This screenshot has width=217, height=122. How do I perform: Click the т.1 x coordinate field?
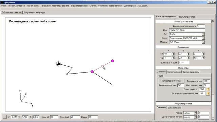tap(167, 54)
